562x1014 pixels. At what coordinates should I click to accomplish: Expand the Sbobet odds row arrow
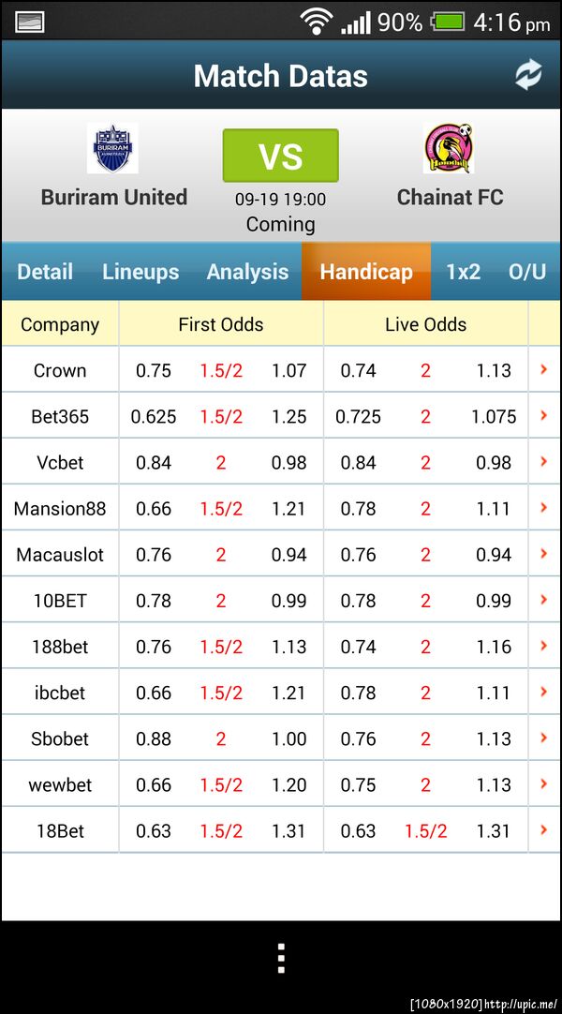pyautogui.click(x=543, y=738)
